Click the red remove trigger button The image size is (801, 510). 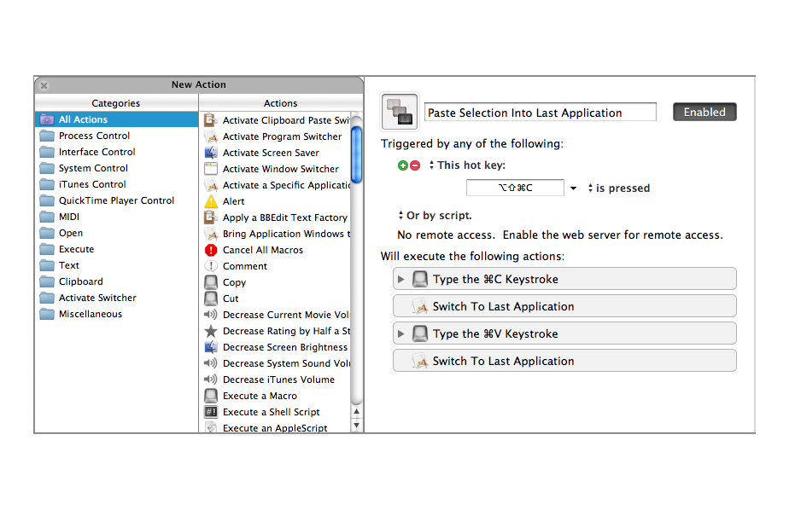coord(415,165)
